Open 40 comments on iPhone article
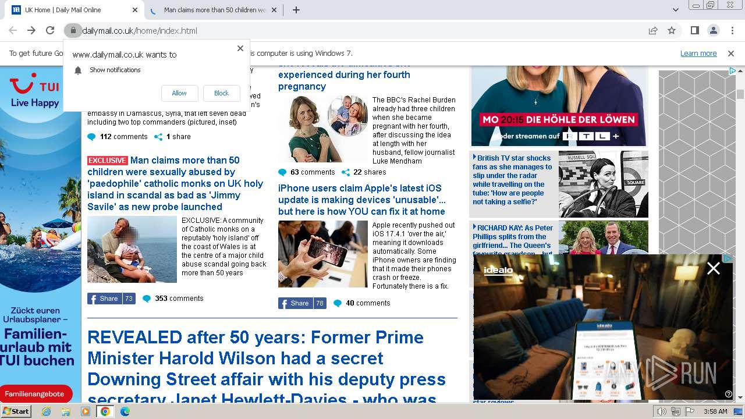745x419 pixels. [362, 303]
